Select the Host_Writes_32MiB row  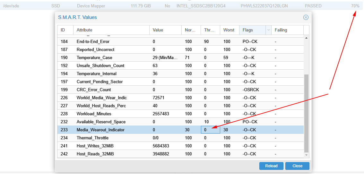pos(181,146)
